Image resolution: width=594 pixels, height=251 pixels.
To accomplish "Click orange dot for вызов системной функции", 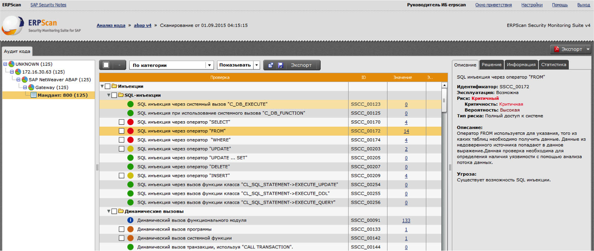I will [131, 238].
